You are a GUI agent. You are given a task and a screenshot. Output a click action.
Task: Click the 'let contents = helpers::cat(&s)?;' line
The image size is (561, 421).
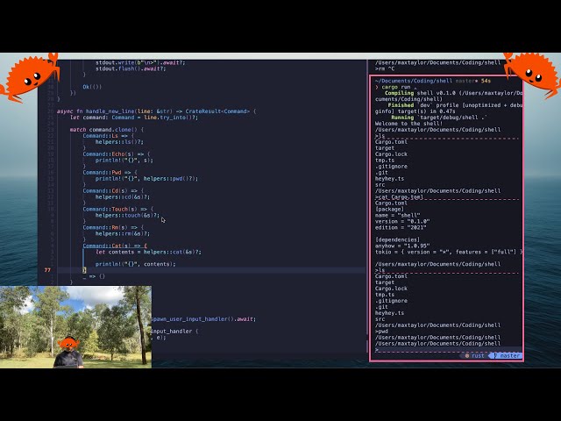click(x=148, y=252)
